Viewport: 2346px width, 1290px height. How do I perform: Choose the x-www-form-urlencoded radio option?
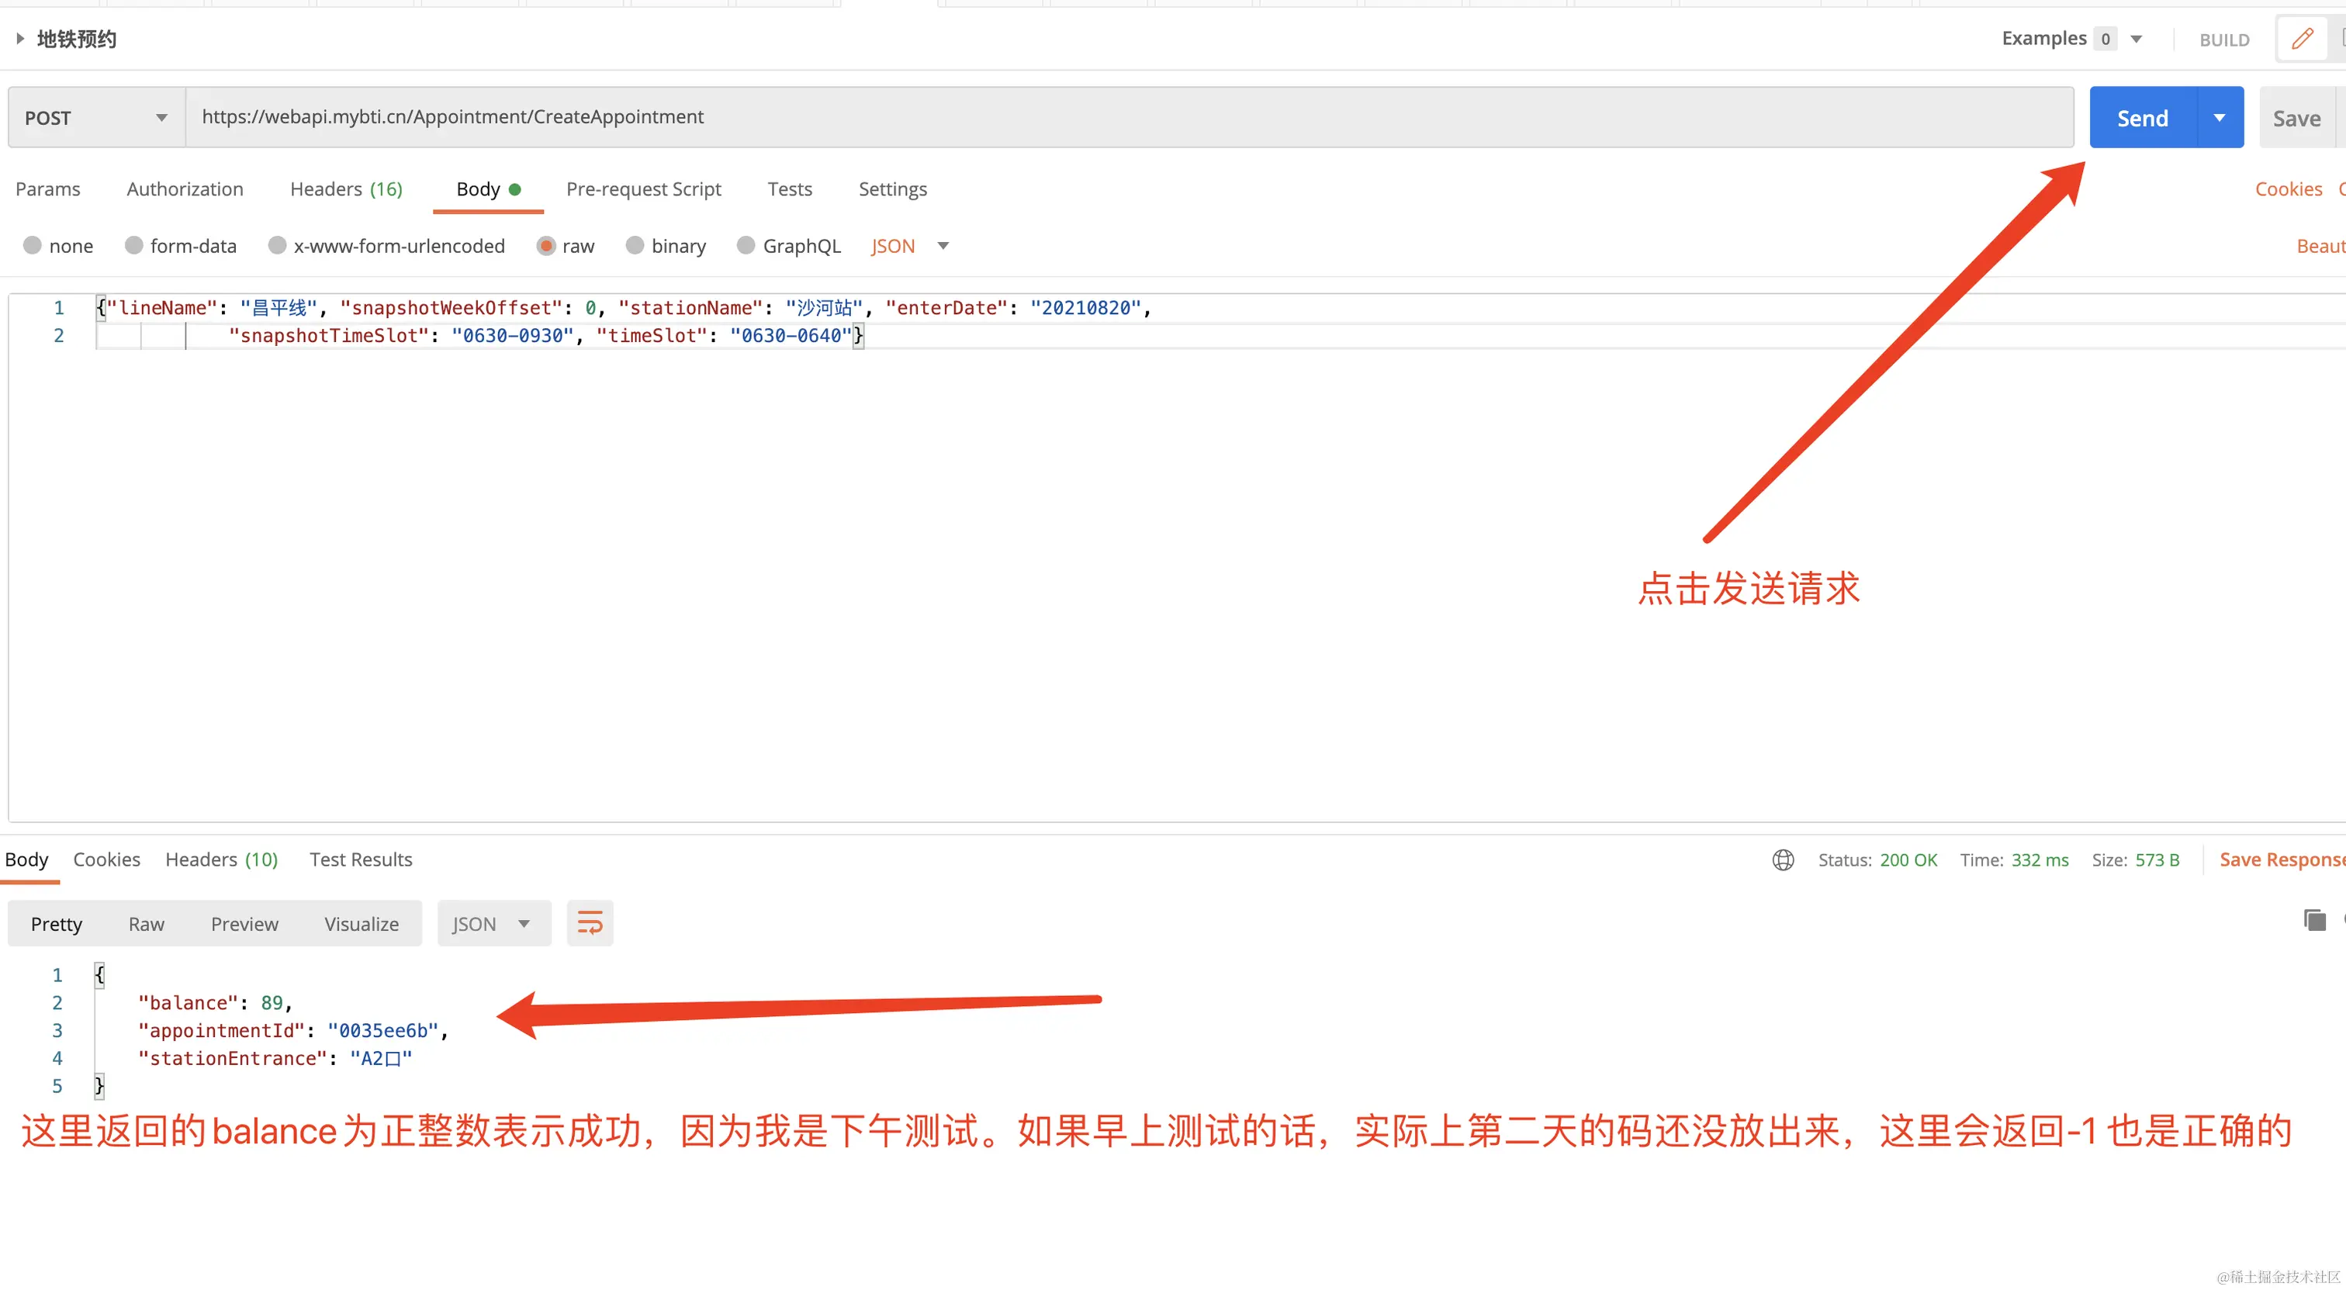coord(278,246)
